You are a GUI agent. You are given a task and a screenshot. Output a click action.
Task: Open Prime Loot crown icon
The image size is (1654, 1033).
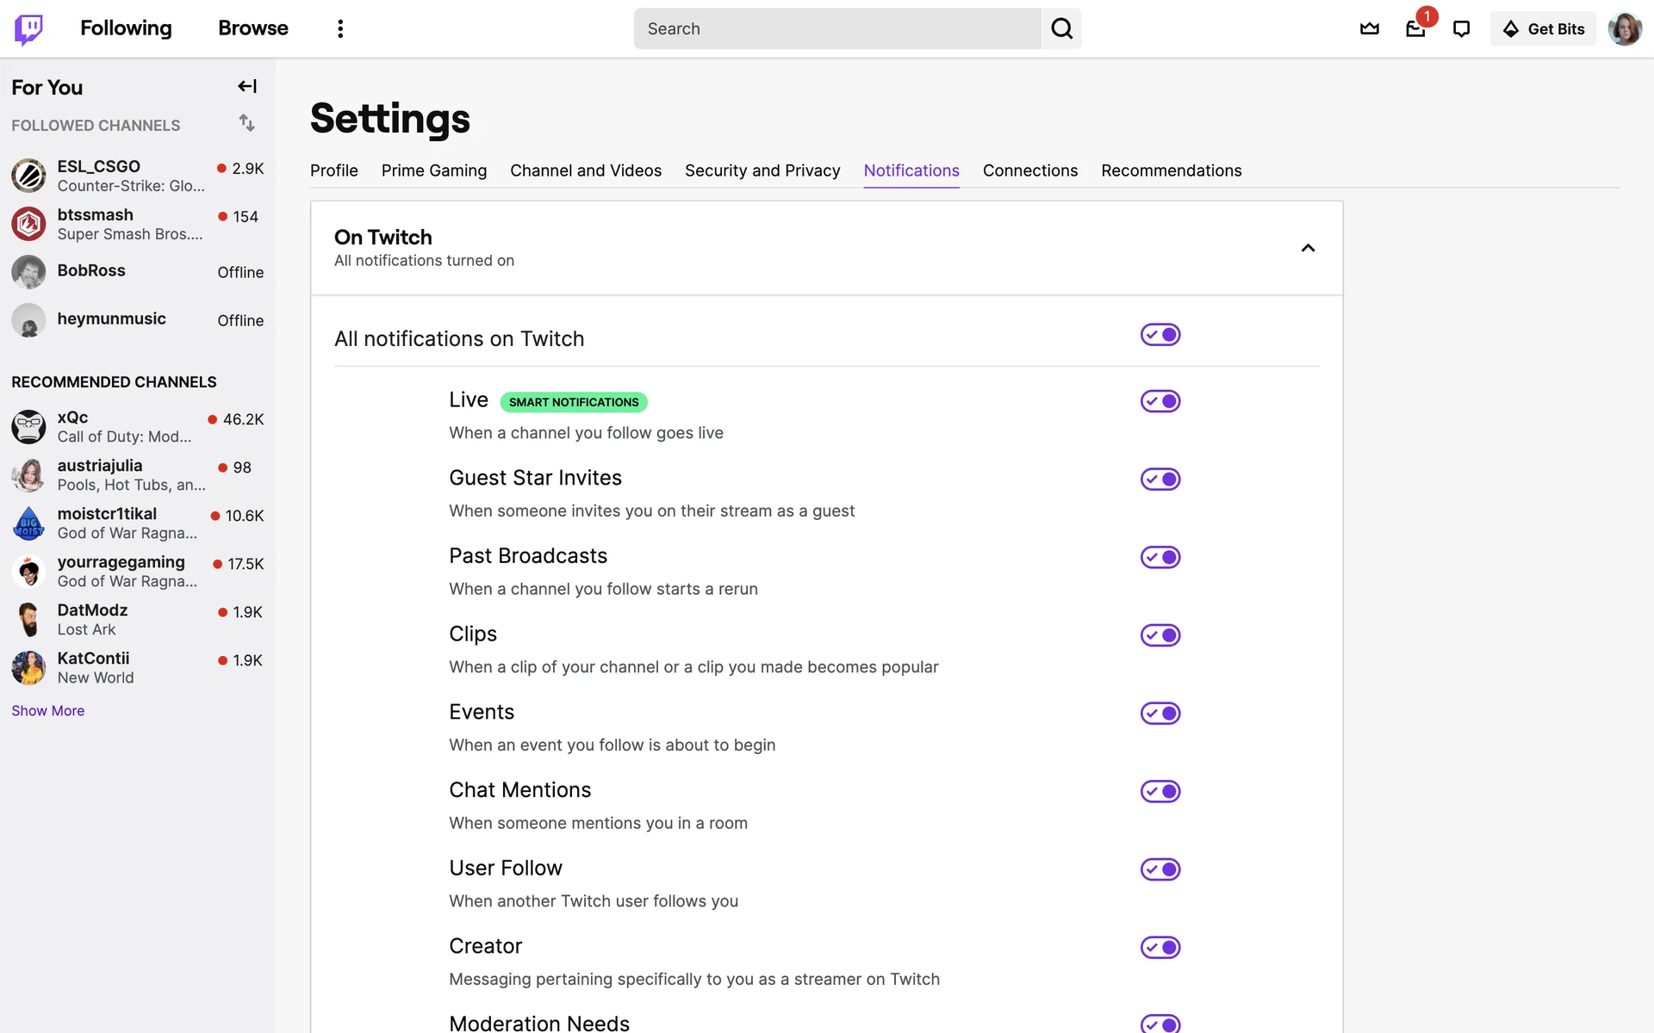(x=1369, y=28)
